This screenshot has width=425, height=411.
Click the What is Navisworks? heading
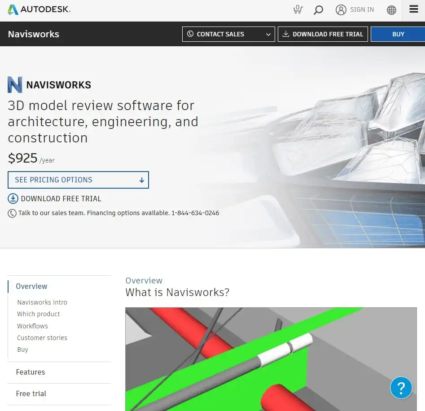coord(177,292)
